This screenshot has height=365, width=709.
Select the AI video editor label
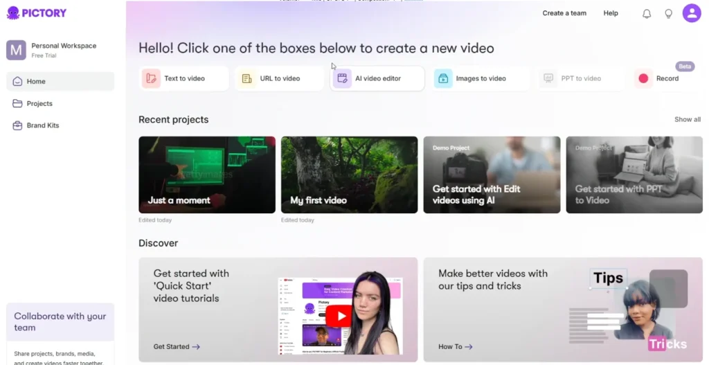click(x=378, y=78)
